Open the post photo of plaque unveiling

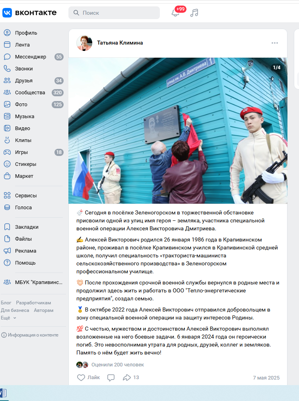(x=178, y=130)
